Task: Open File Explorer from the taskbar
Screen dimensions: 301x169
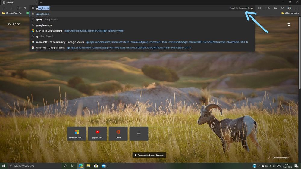Action: tap(88, 166)
